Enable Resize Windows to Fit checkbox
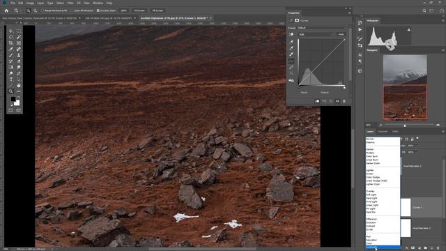Viewport: 446px width, 251px height. click(x=43, y=10)
